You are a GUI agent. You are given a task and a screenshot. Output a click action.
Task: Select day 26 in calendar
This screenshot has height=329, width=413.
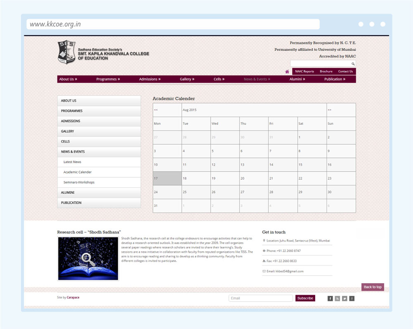pos(225,192)
